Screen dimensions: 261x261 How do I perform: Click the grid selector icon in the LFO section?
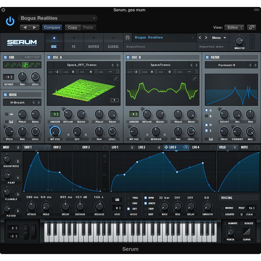pos(117,200)
